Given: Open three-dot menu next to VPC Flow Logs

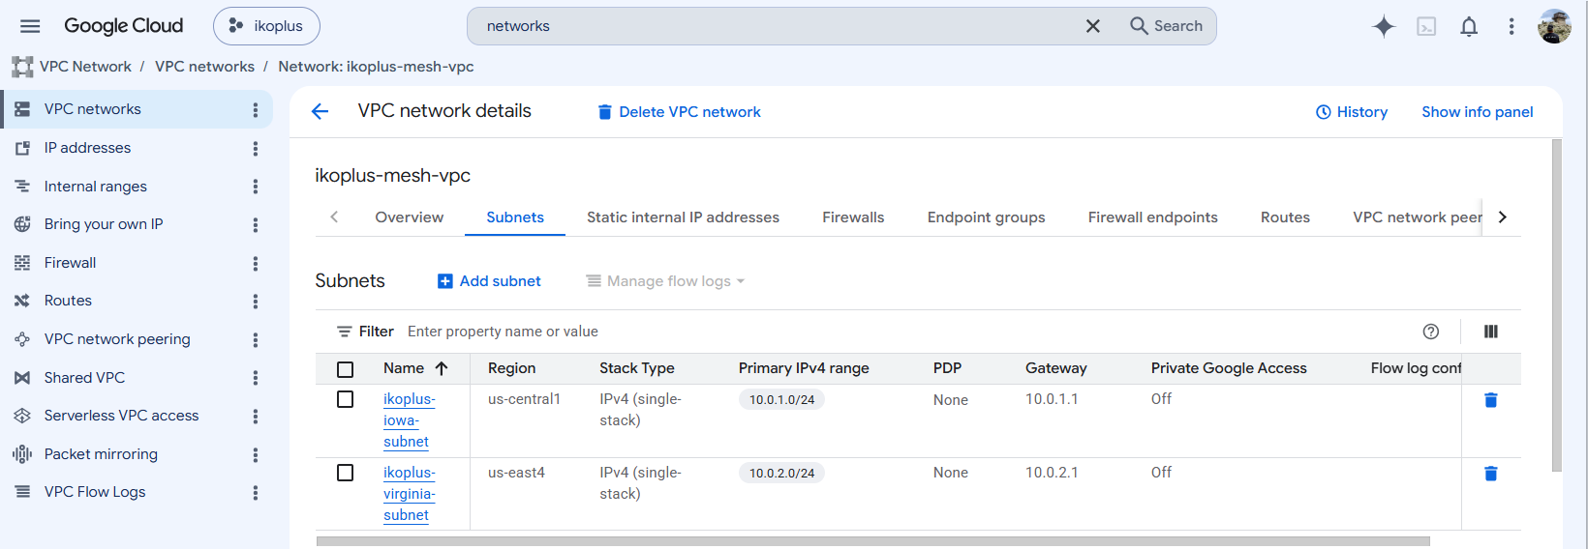Looking at the screenshot, I should pos(256,493).
